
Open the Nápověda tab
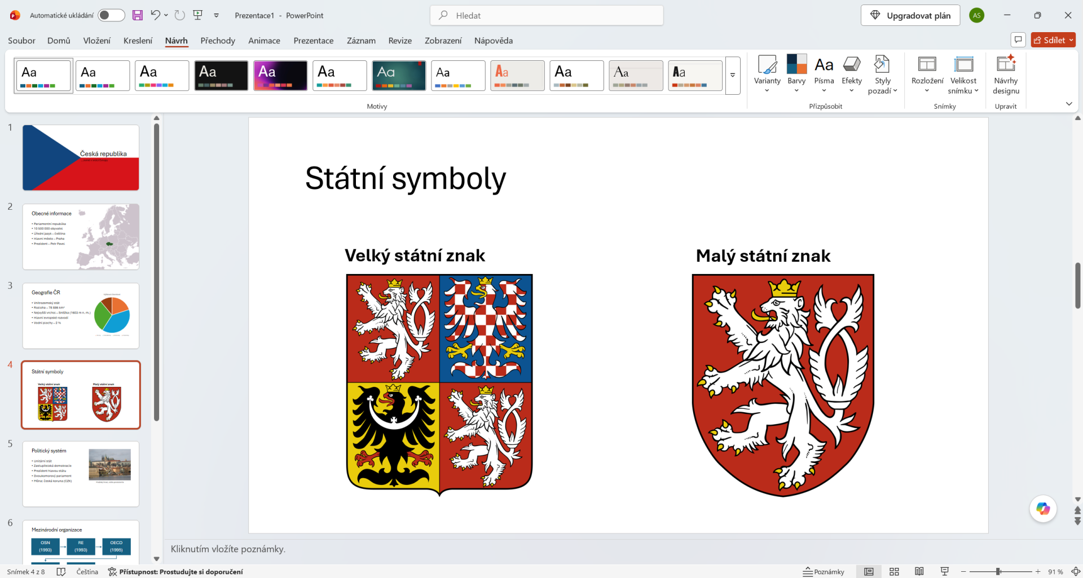[494, 41]
